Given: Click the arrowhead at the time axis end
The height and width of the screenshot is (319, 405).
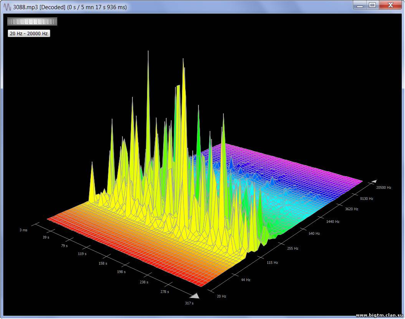Looking at the screenshot, I should pyautogui.click(x=195, y=296).
